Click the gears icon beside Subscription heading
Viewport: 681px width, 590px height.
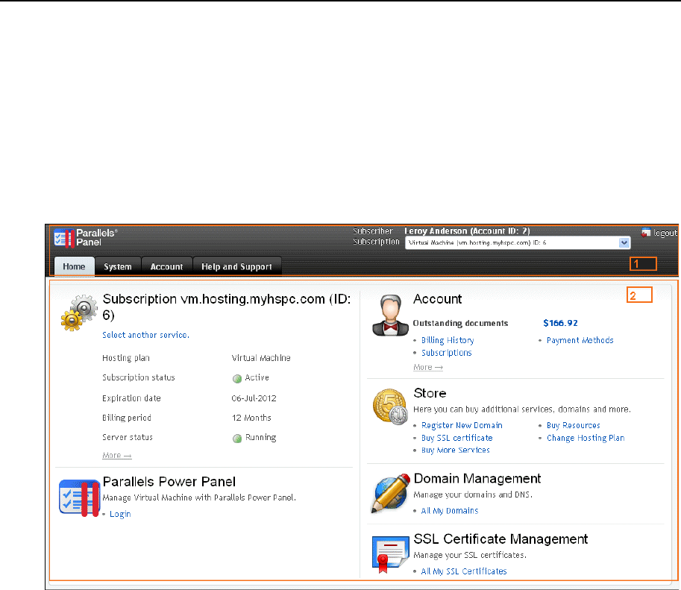point(79,313)
